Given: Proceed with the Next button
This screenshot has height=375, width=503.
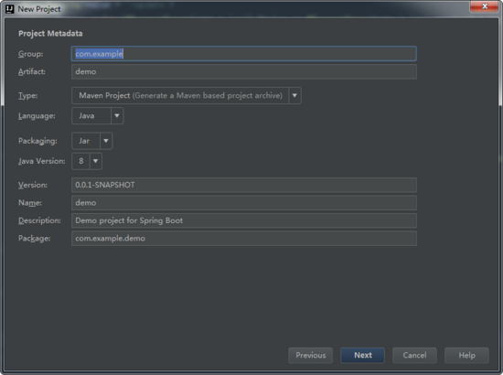Looking at the screenshot, I should [362, 355].
